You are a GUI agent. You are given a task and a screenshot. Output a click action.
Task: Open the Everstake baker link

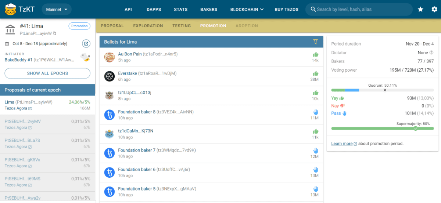pyautogui.click(x=127, y=73)
